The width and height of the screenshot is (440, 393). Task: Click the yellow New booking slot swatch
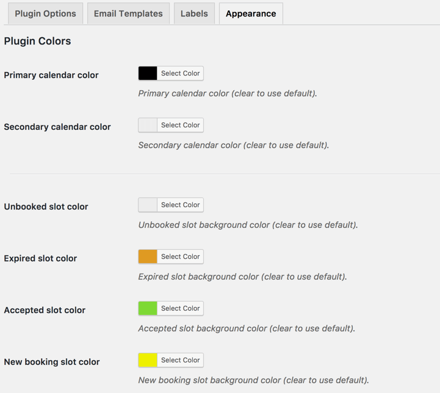tap(148, 361)
